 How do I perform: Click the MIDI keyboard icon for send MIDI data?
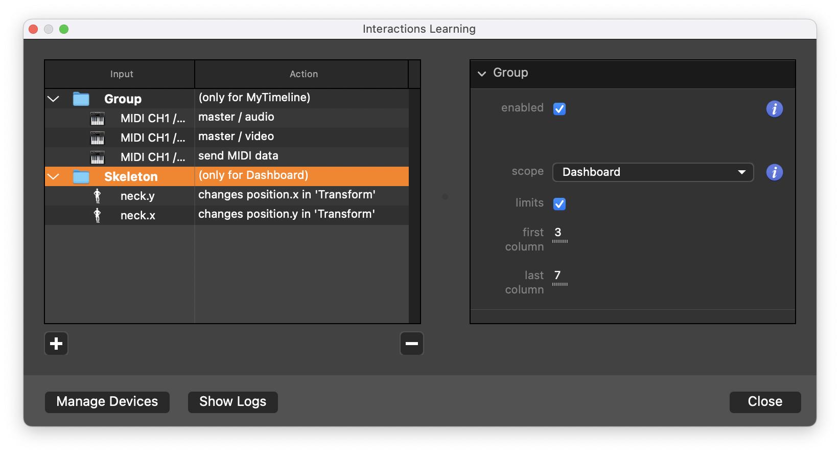tap(97, 157)
